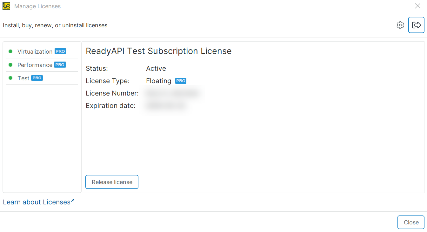This screenshot has width=427, height=232.
Task: Click the Floating license type value
Action: [159, 81]
